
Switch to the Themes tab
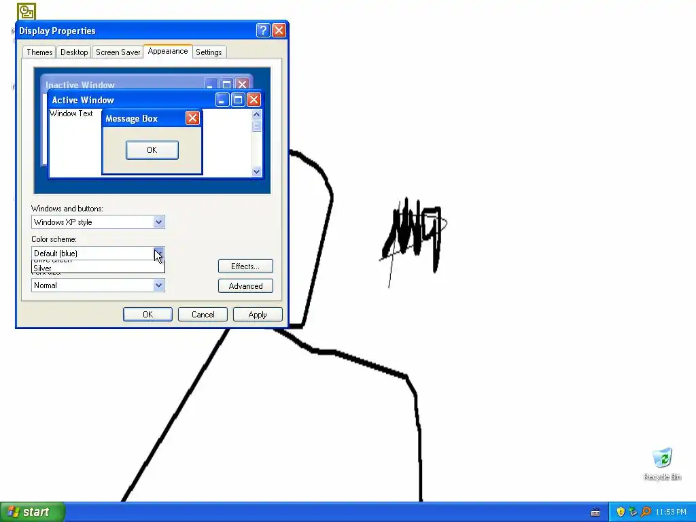39,52
